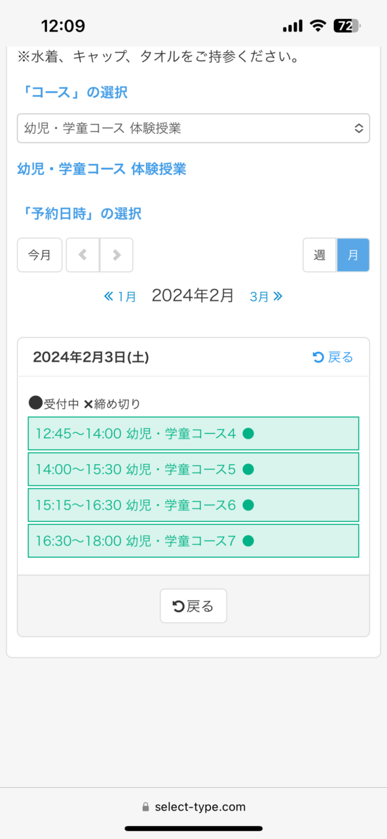Screen dimensions: 387x839
Task: Click the bottom 戻る button
Action: pos(193,606)
